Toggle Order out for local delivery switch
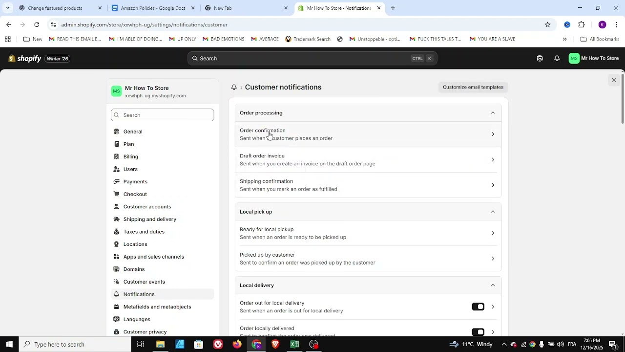The height and width of the screenshot is (352, 625). click(478, 307)
